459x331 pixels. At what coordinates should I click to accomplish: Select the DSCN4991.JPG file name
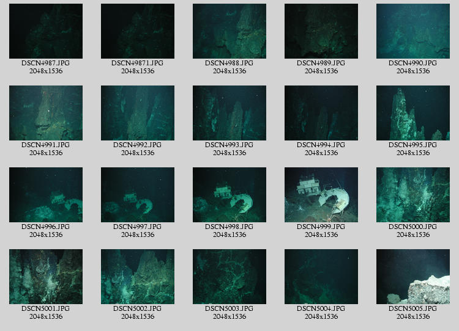coord(46,145)
